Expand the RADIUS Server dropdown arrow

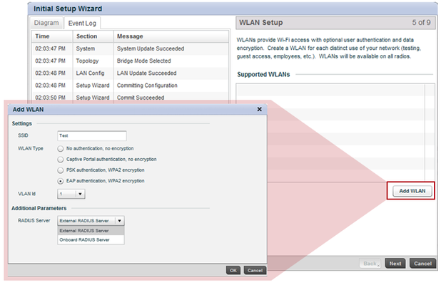point(120,221)
